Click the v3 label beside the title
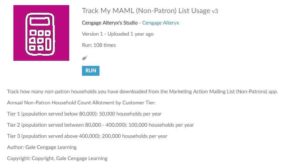This screenshot has width=287, height=162. tap(215, 11)
